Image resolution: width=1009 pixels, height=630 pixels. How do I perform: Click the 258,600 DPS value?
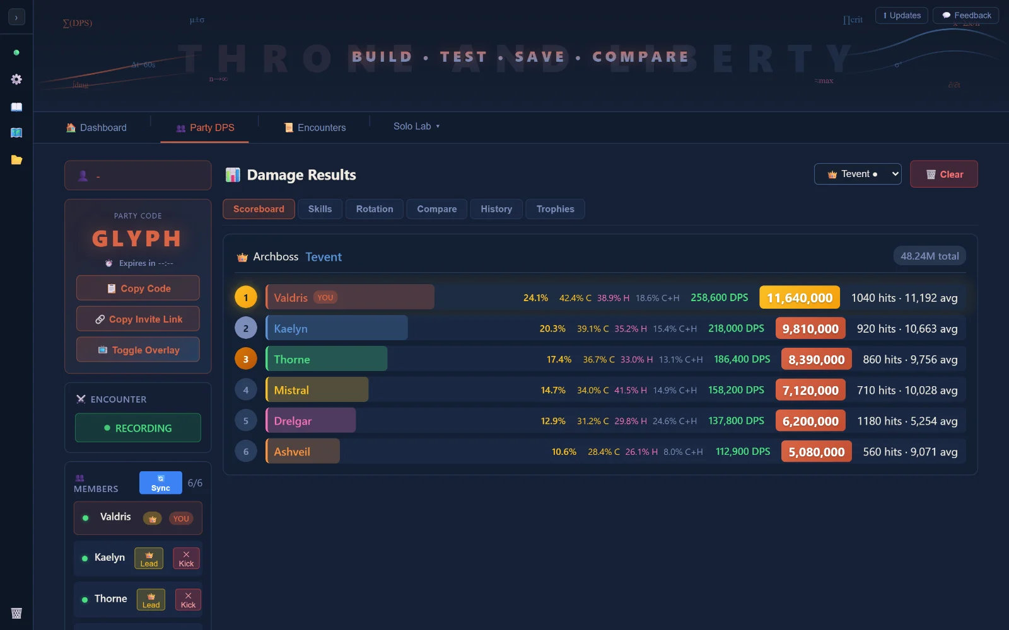click(720, 297)
